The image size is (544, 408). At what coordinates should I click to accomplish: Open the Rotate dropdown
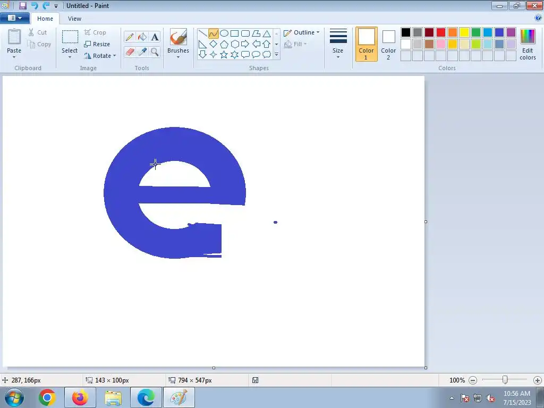pos(100,56)
